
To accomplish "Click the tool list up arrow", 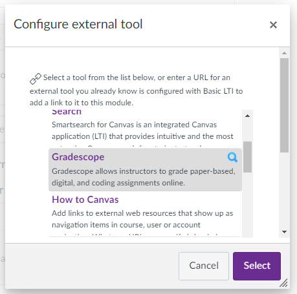I will (247, 116).
